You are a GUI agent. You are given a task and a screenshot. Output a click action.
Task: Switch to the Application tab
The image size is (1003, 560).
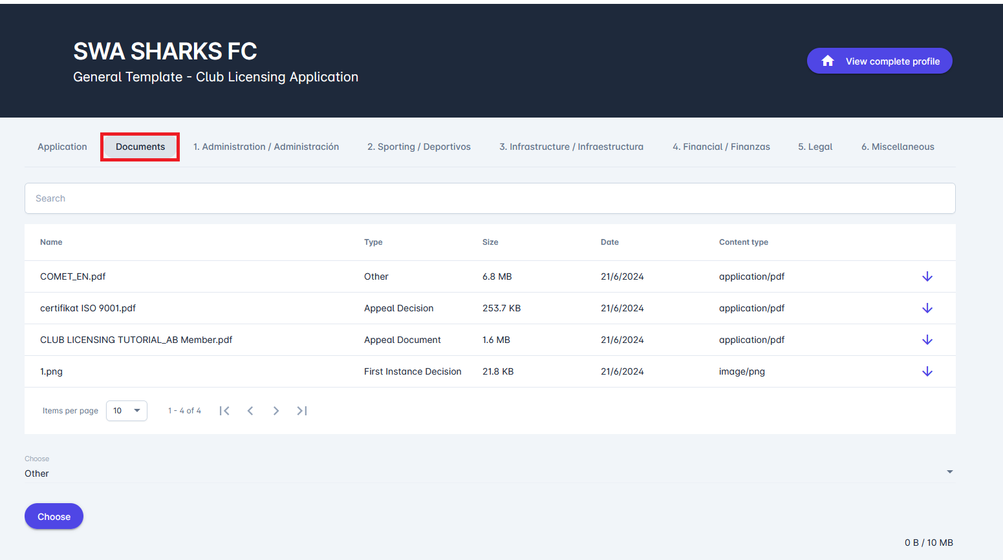(62, 147)
